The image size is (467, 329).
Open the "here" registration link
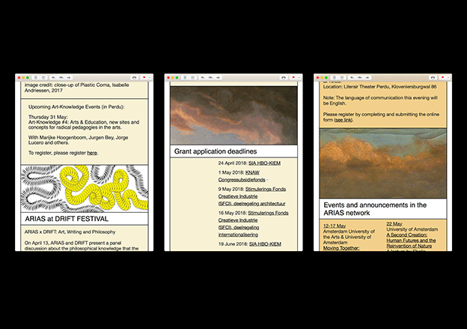click(92, 153)
